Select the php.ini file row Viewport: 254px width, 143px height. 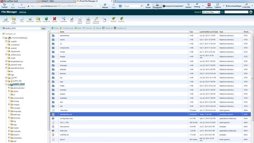150,139
